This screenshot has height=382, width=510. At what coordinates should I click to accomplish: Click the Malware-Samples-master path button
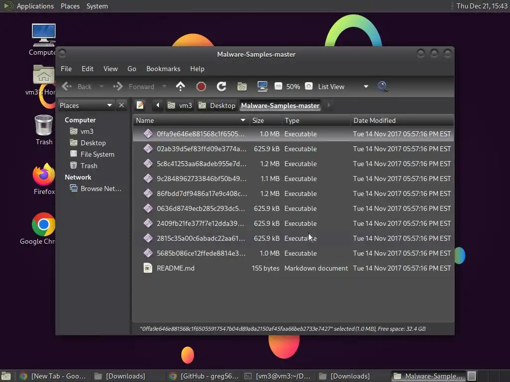pos(280,105)
